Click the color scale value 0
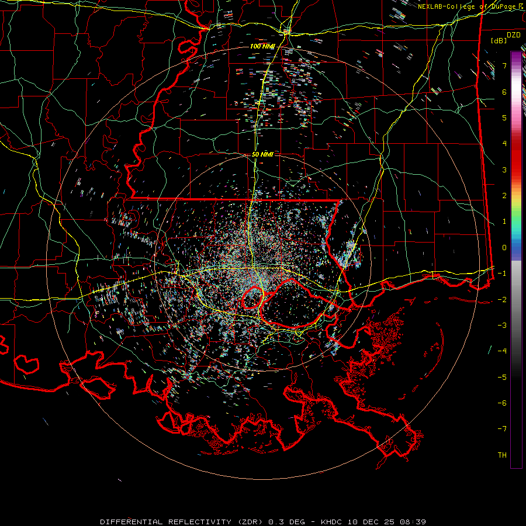 (x=504, y=248)
